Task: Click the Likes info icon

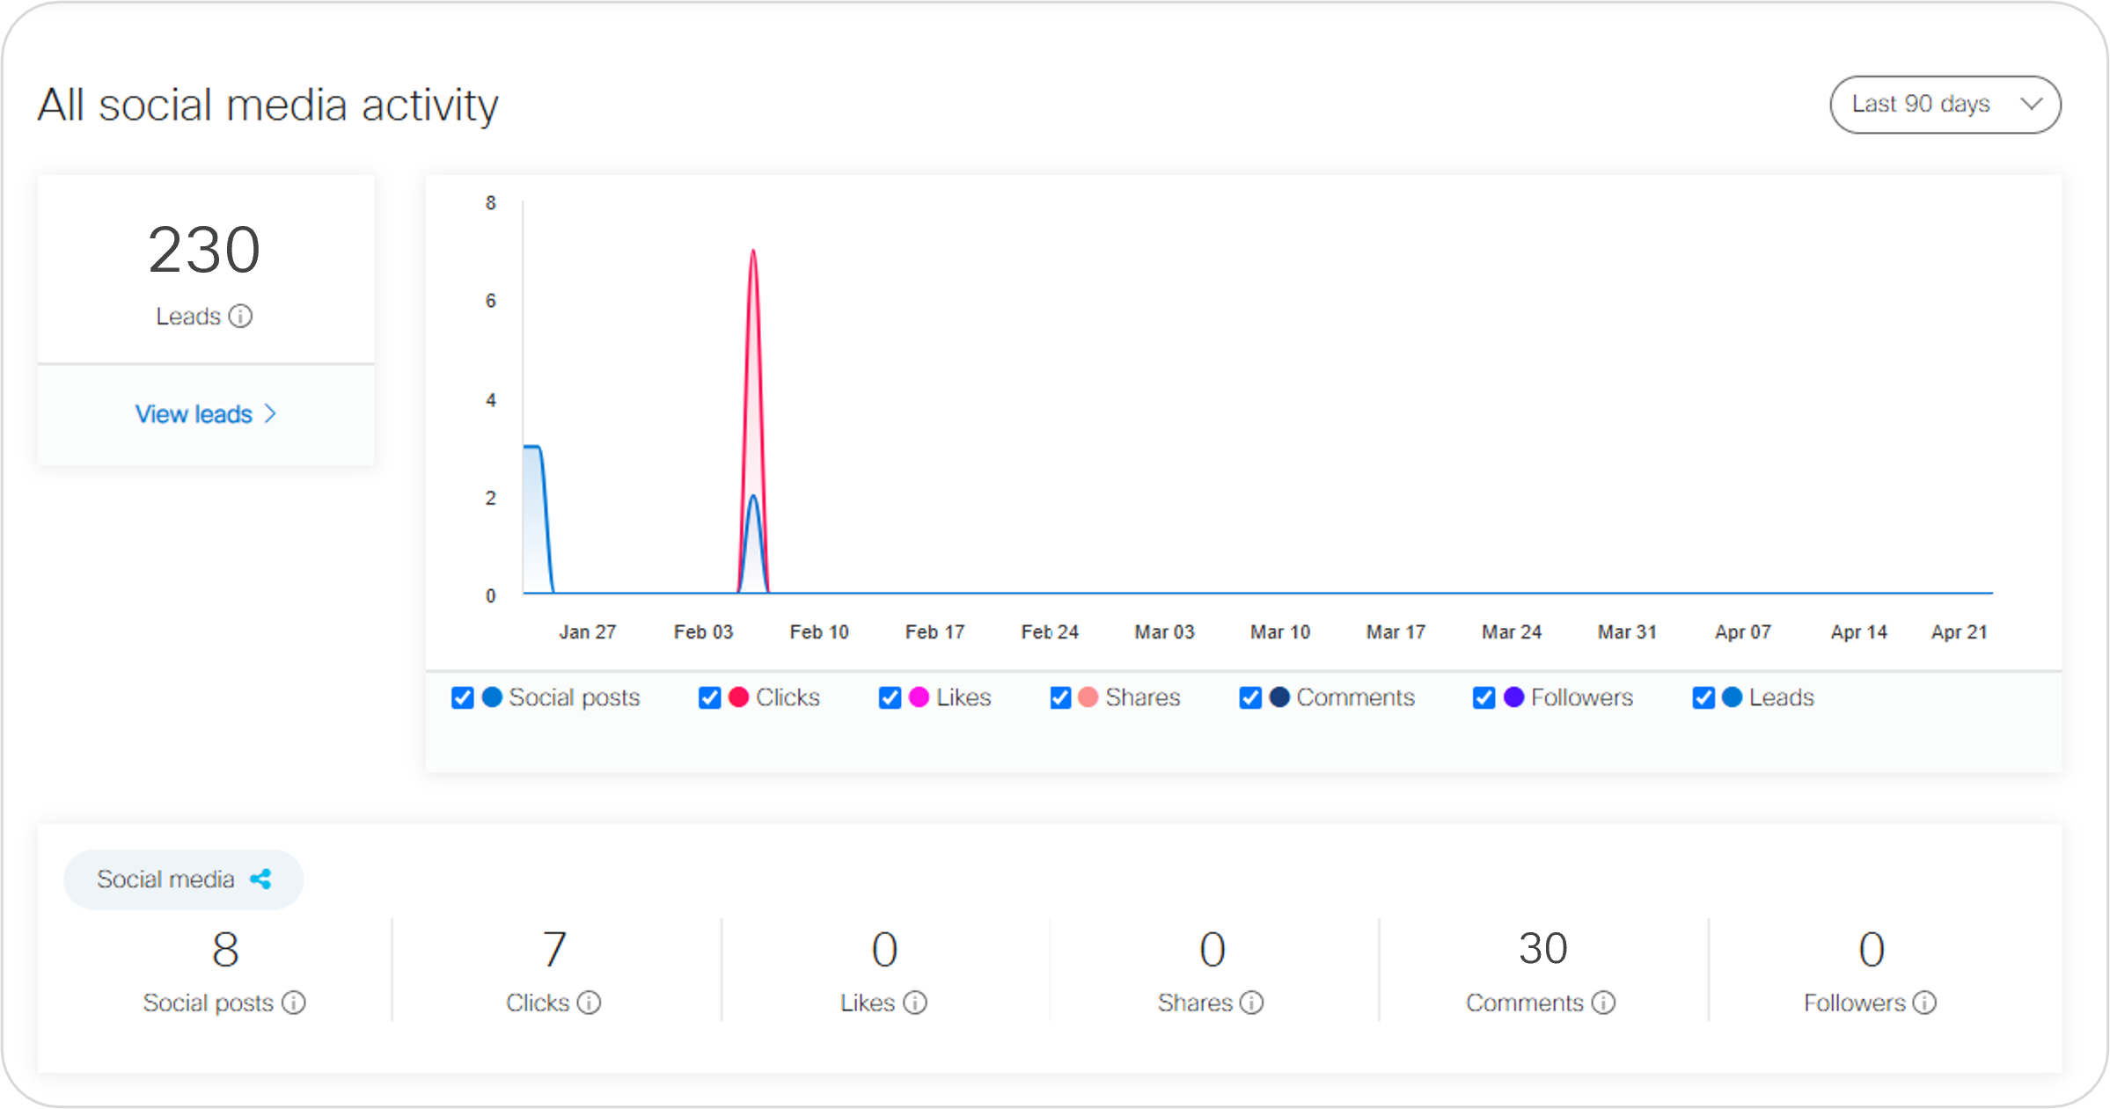Action: [x=915, y=1003]
